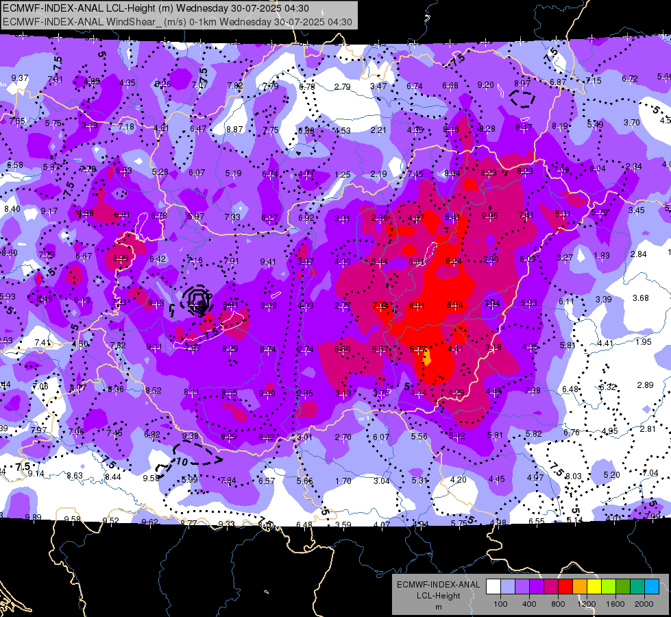Select the red legend swatch
The width and height of the screenshot is (671, 617).
(x=565, y=587)
